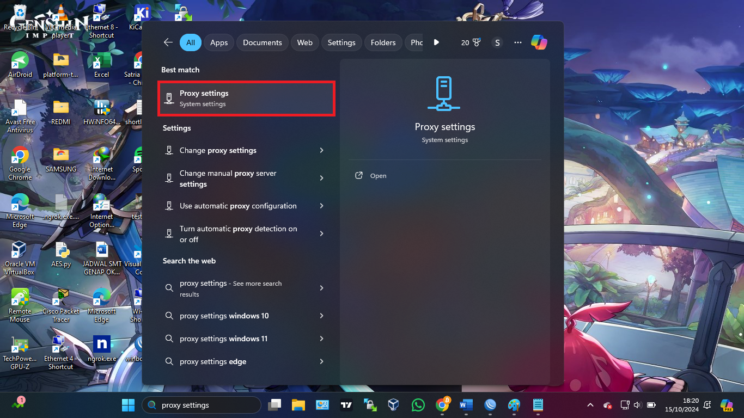This screenshot has width=744, height=418.
Task: Open Microsoft Word from the taskbar
Action: [x=466, y=405]
